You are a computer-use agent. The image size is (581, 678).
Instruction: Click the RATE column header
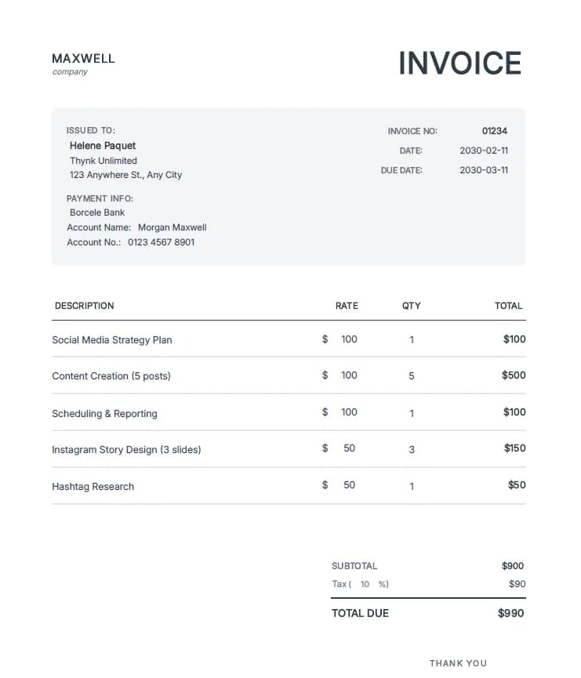(x=347, y=306)
